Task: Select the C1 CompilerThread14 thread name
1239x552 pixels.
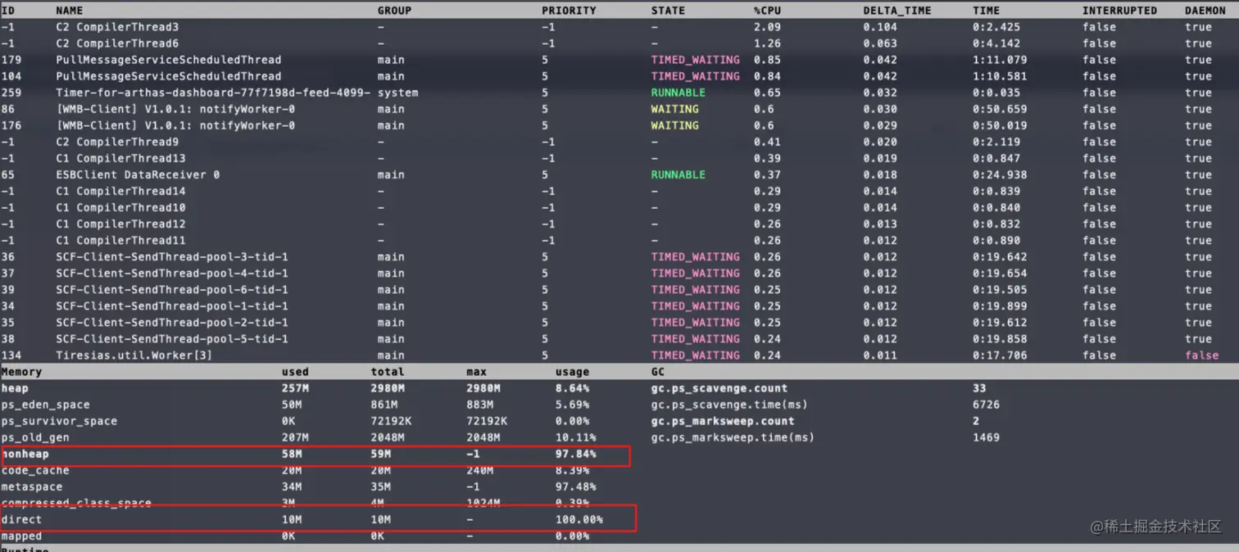Action: click(120, 191)
